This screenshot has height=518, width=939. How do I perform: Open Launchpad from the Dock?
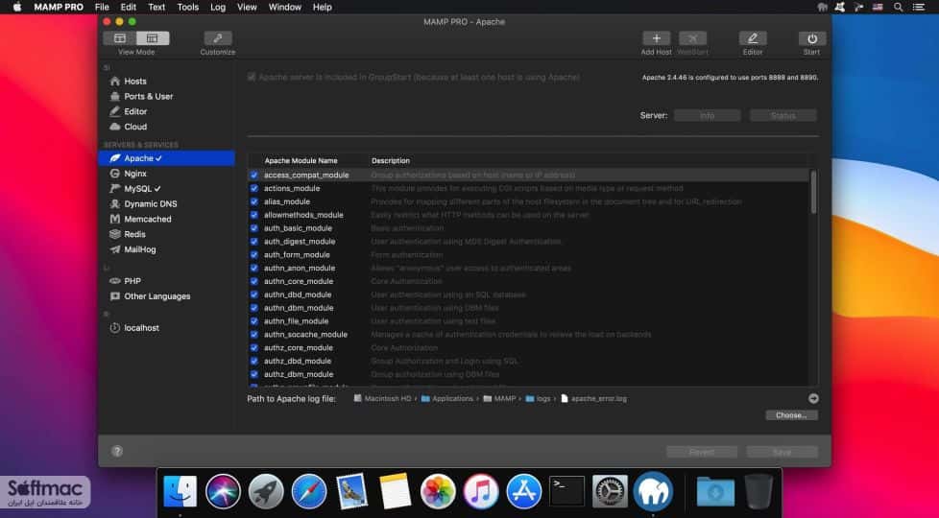coord(266,491)
